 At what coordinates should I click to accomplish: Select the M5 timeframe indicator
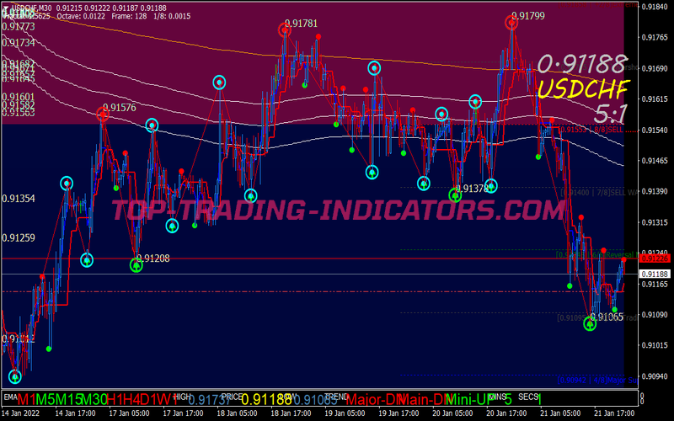point(46,399)
